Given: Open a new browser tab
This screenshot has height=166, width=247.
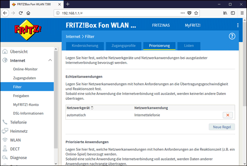Looking at the screenshot, I should coord(67,4).
